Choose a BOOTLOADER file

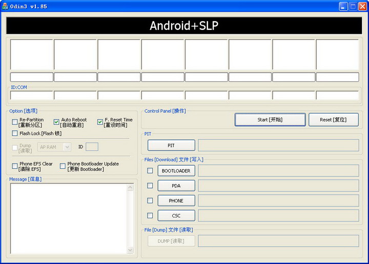(176, 171)
